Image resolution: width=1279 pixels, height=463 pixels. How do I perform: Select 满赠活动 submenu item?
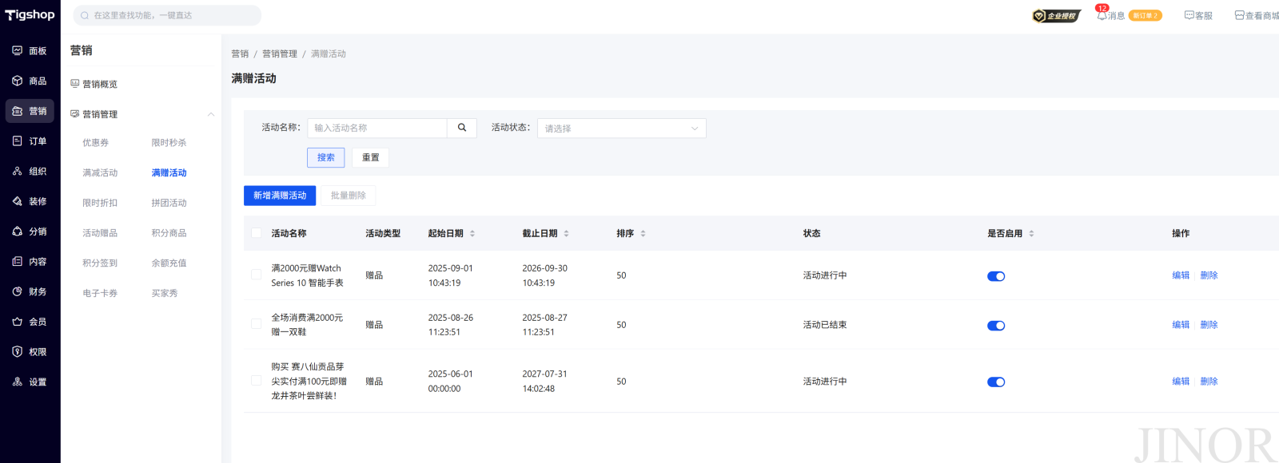(169, 172)
